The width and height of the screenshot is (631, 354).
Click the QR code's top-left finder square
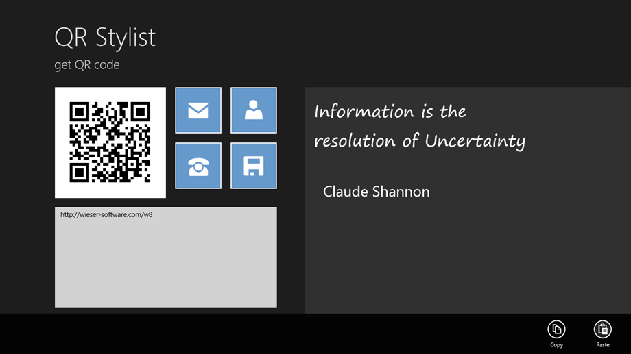click(80, 111)
